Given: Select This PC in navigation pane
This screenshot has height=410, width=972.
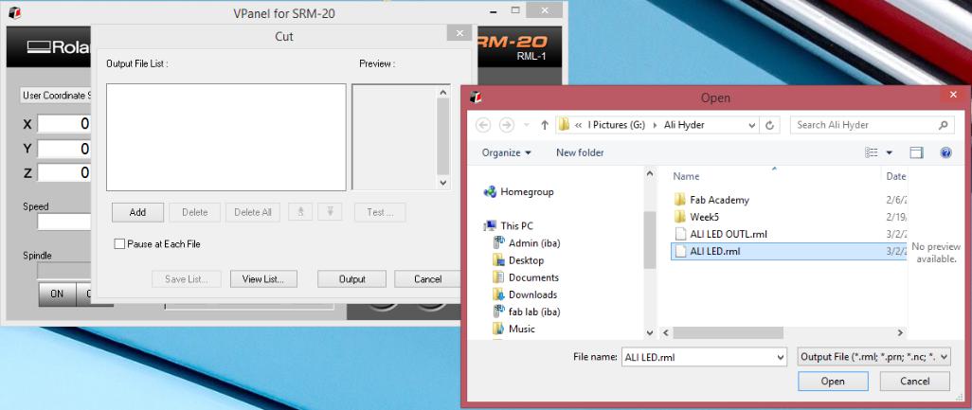Looking at the screenshot, I should pos(509,226).
